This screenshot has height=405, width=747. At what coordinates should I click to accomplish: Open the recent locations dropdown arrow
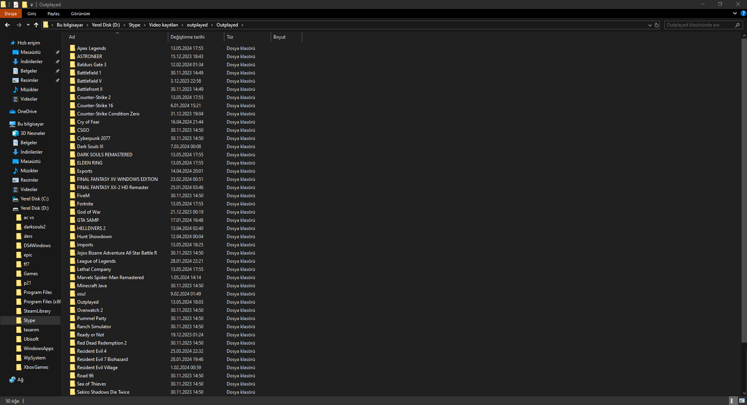coord(28,25)
